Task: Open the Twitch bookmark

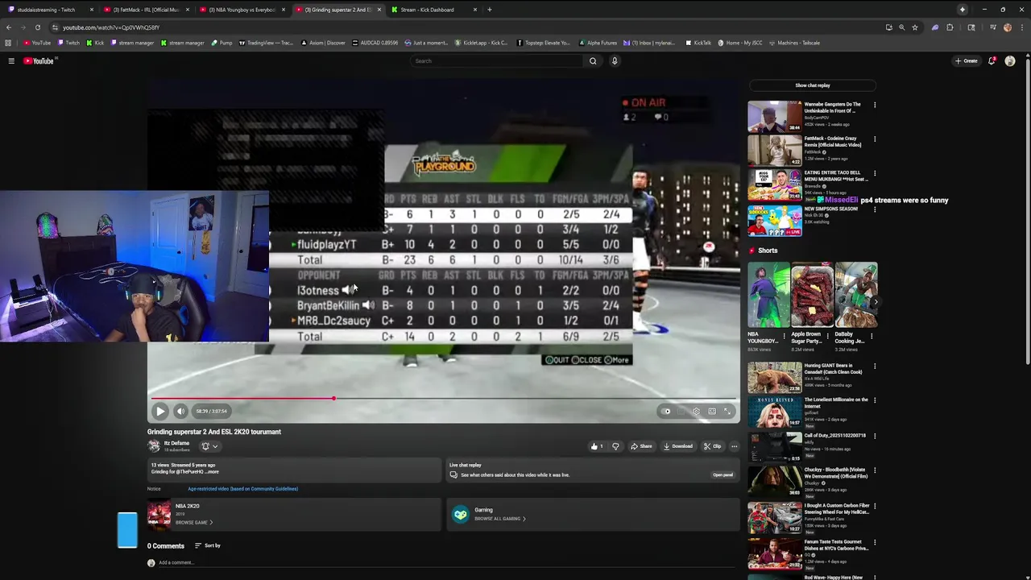Action: pos(68,43)
